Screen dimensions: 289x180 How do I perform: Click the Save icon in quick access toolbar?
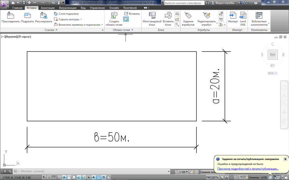tap(24, 3)
